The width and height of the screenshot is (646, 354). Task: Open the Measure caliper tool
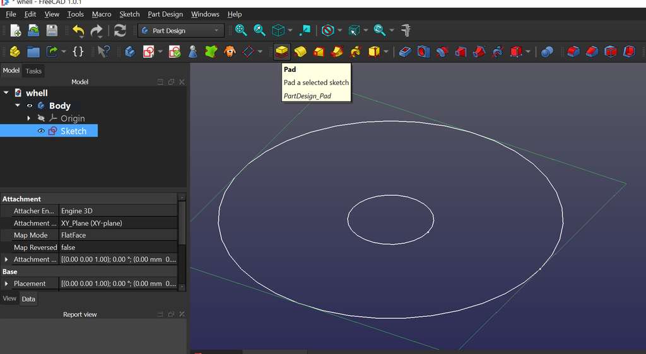[x=406, y=30]
